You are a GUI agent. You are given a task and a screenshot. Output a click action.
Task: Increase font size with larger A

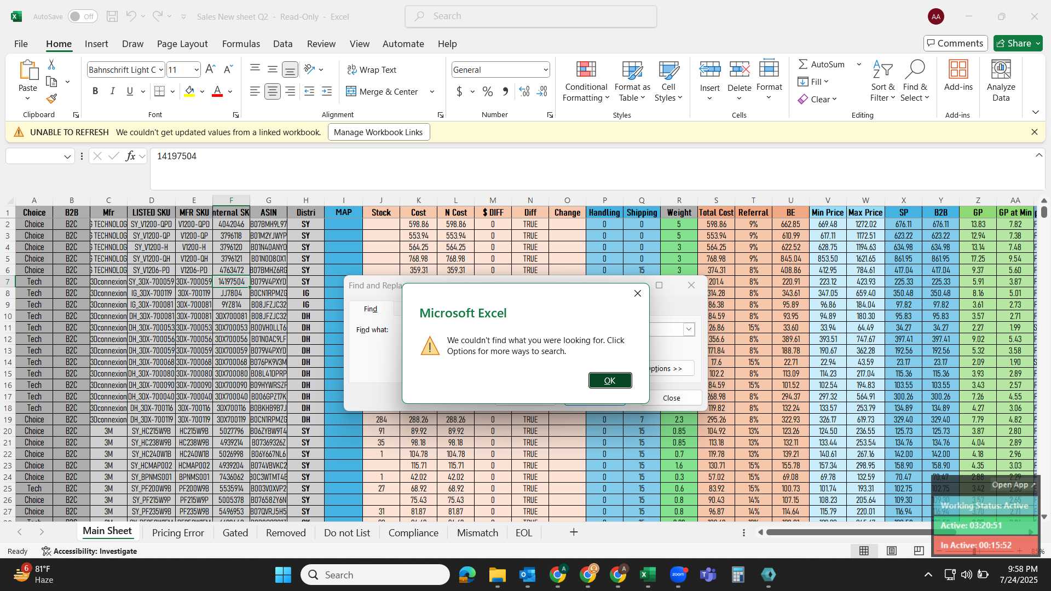(210, 69)
